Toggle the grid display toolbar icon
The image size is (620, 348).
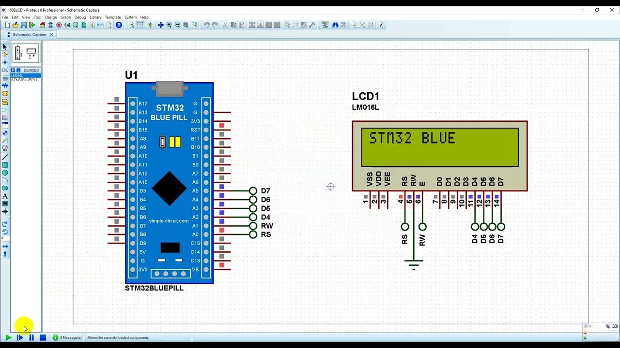140,25
